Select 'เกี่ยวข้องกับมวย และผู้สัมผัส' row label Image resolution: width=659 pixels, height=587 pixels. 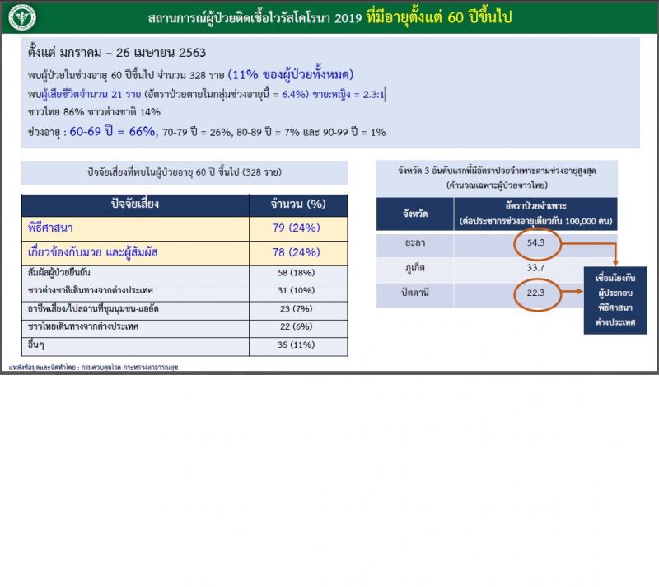(93, 252)
